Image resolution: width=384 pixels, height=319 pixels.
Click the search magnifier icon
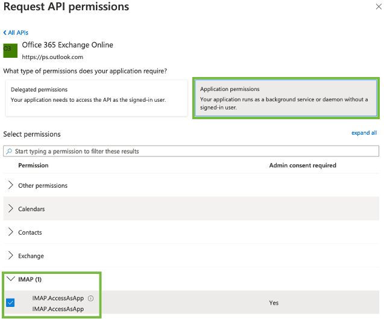pos(9,151)
